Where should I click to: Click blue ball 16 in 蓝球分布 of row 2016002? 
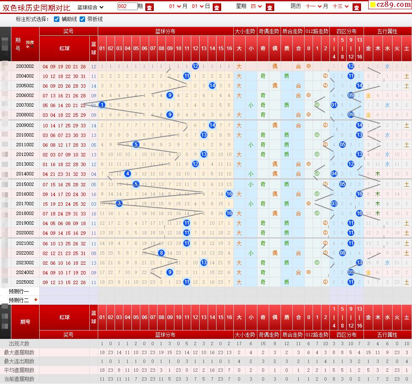[229, 194]
